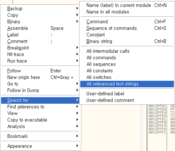Select Command search option

click(127, 21)
